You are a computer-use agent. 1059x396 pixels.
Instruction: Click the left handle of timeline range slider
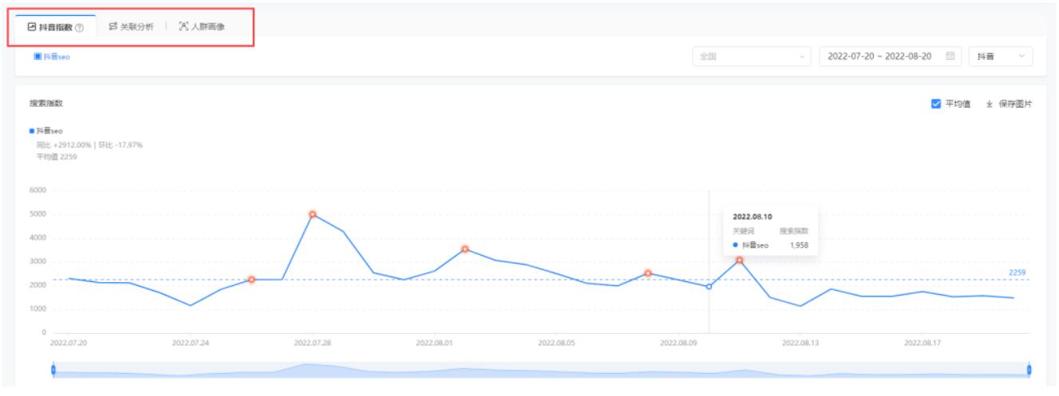point(53,370)
